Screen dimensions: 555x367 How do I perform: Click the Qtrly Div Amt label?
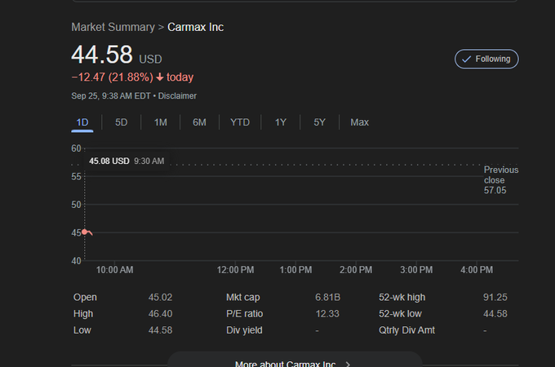click(x=406, y=330)
